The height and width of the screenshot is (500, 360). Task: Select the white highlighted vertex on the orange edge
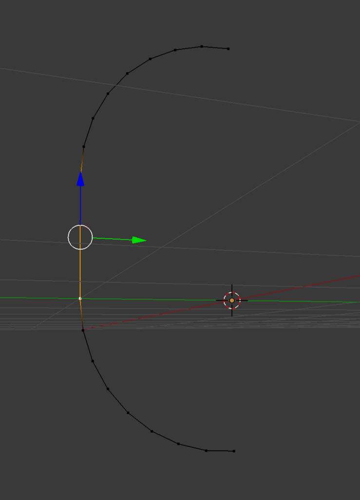click(x=80, y=298)
